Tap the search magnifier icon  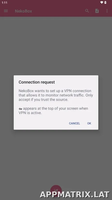pyautogui.click(x=87, y=11)
